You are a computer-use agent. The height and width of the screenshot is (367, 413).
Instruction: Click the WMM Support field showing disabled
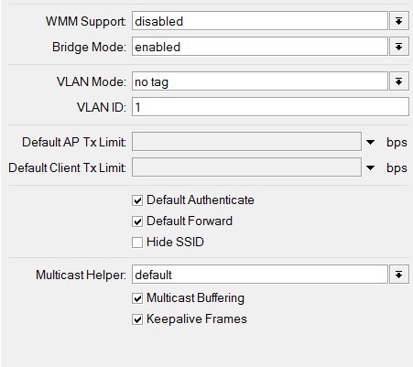260,21
